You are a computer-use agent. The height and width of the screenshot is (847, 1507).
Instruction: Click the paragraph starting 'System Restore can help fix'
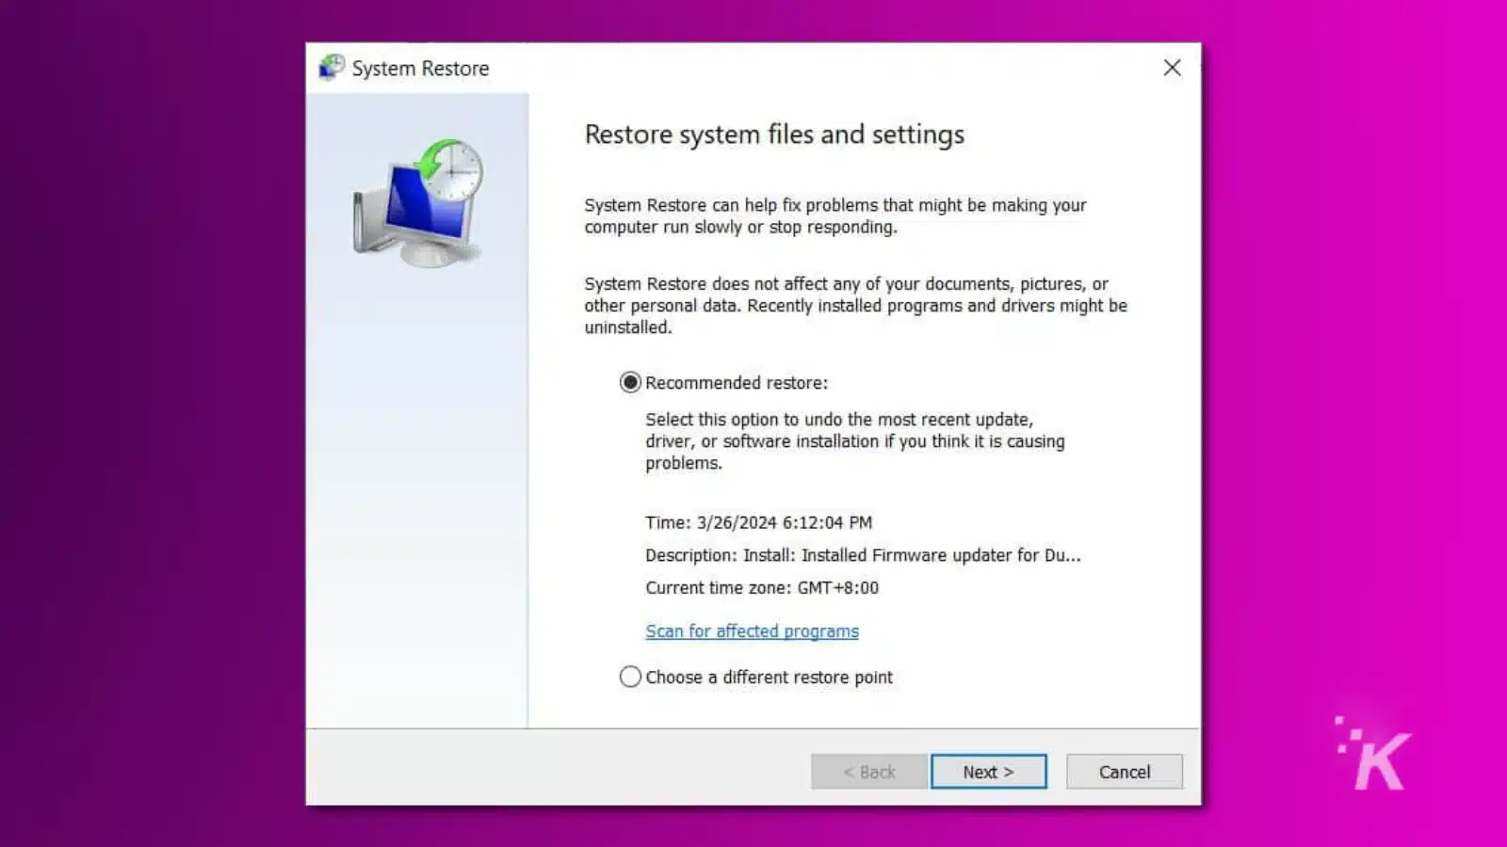point(835,216)
